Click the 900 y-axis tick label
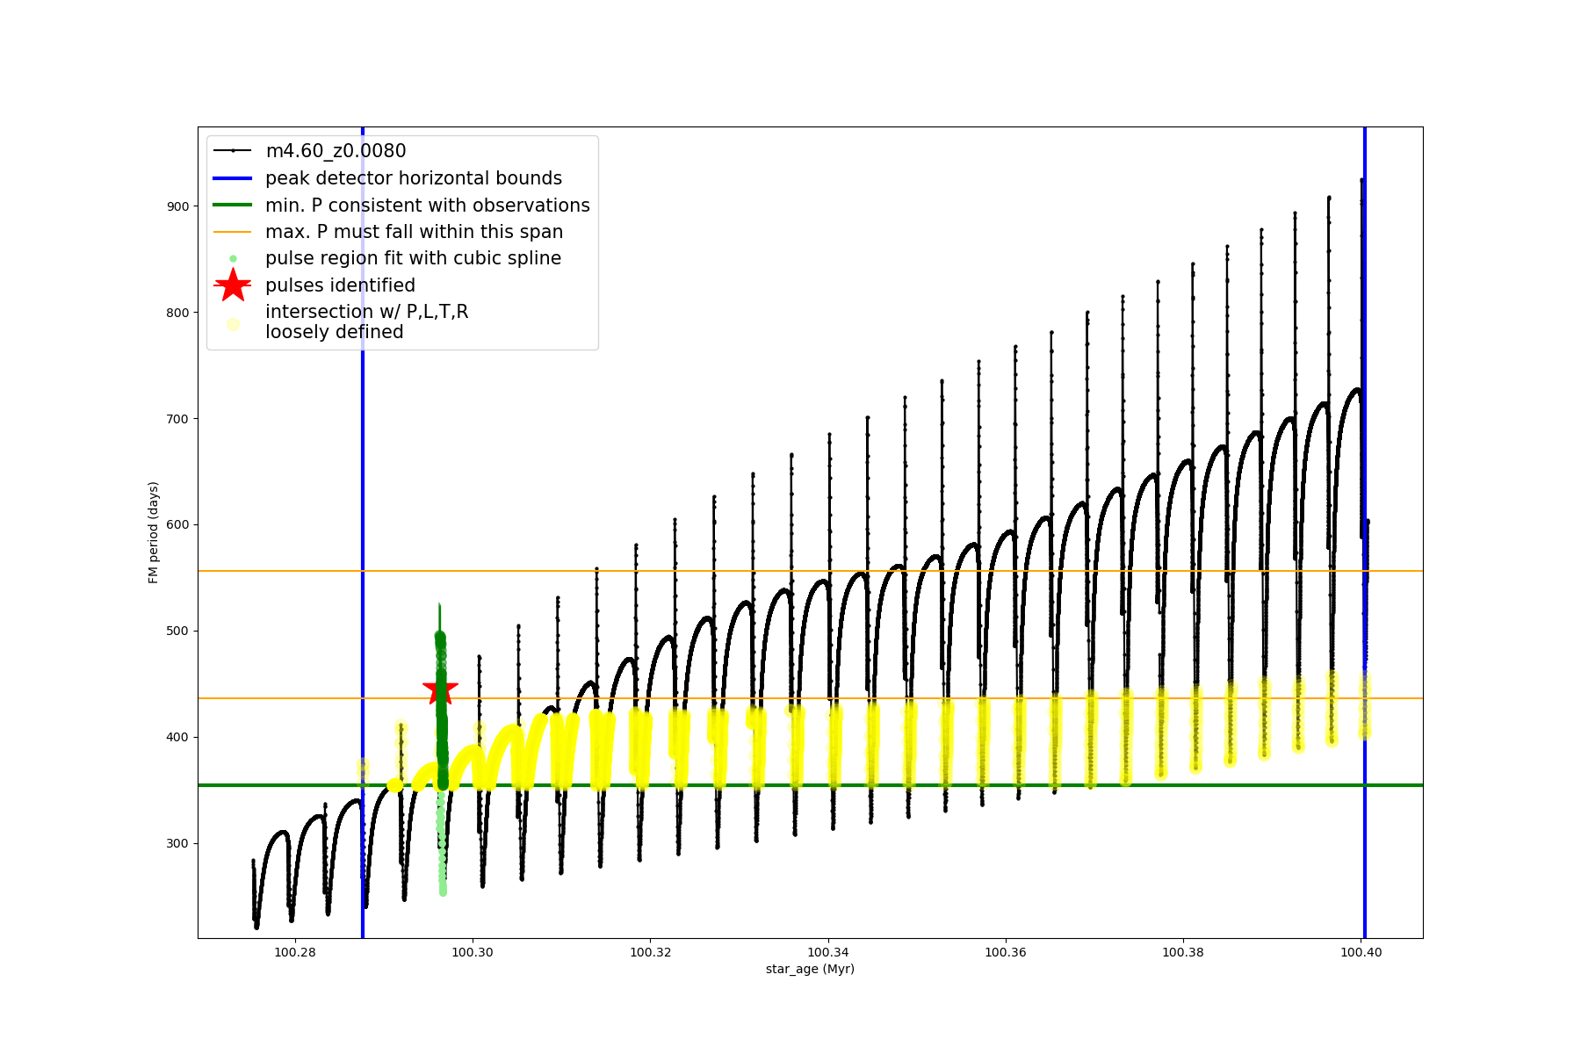The width and height of the screenshot is (1581, 1054). point(177,206)
